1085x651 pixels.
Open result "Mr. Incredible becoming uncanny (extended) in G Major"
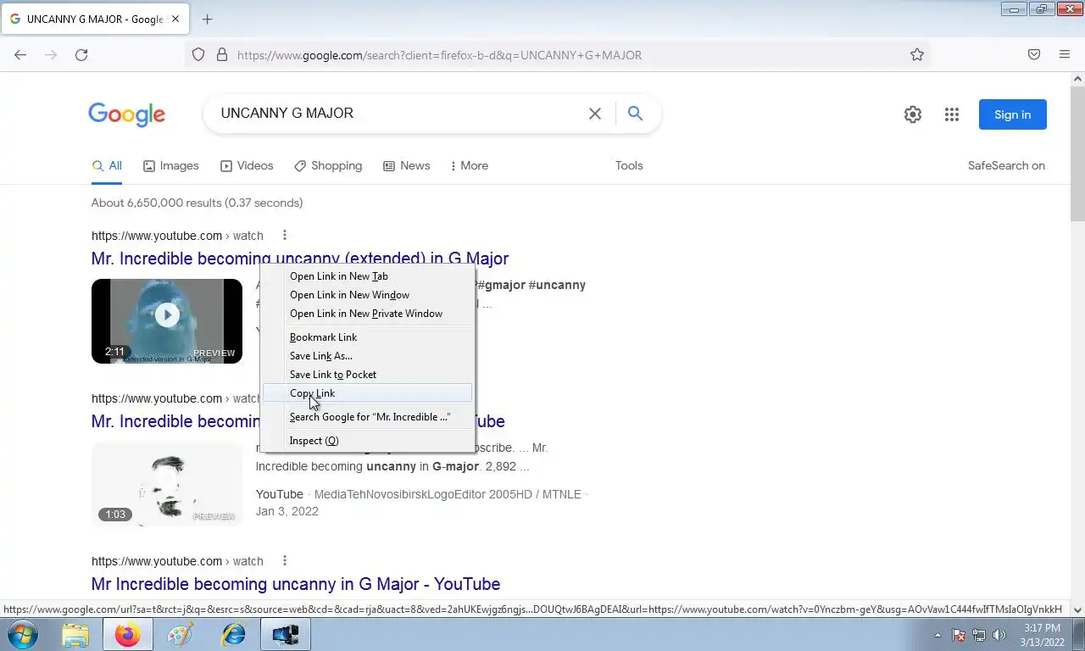pyautogui.click(x=300, y=259)
